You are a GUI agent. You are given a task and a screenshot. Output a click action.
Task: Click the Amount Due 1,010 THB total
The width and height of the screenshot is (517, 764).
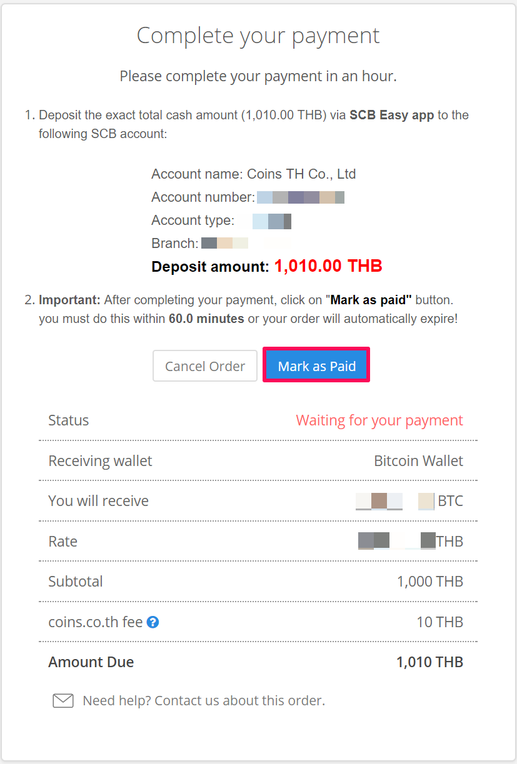[x=429, y=662]
